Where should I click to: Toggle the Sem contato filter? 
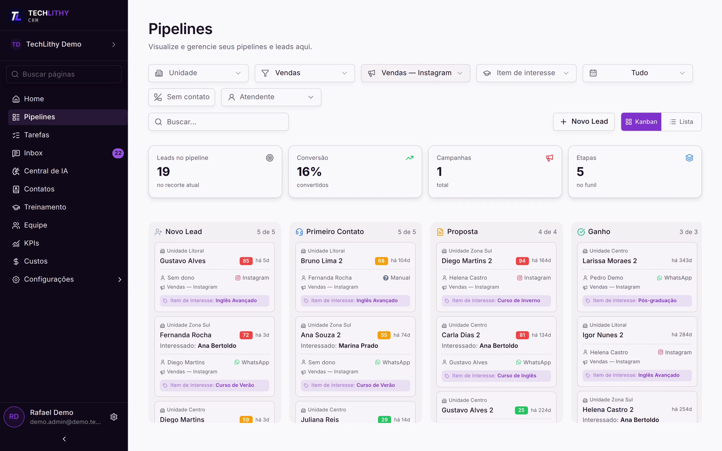tap(182, 97)
